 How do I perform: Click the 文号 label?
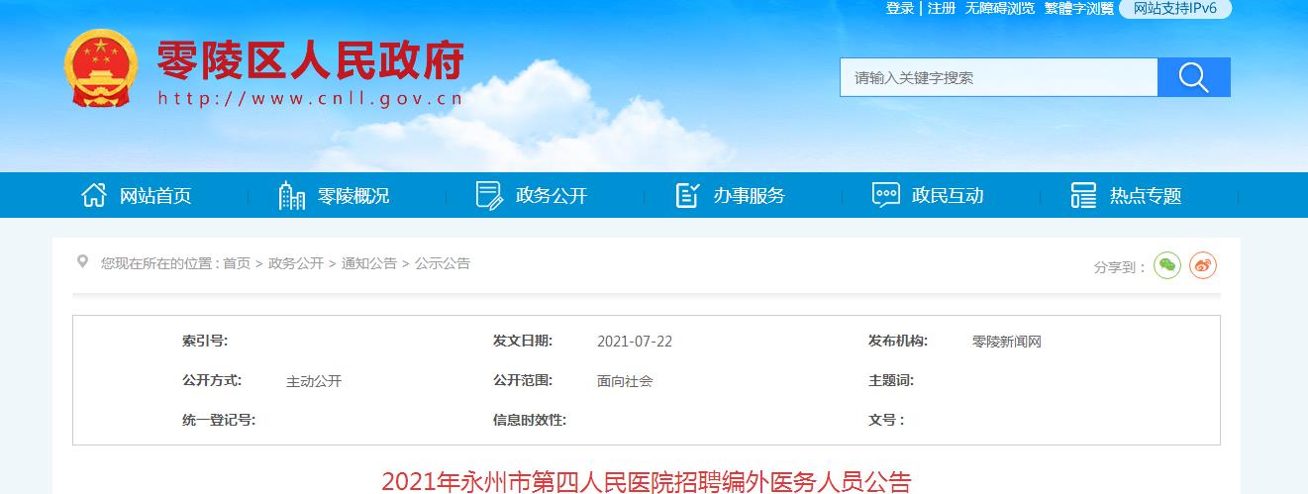[887, 420]
